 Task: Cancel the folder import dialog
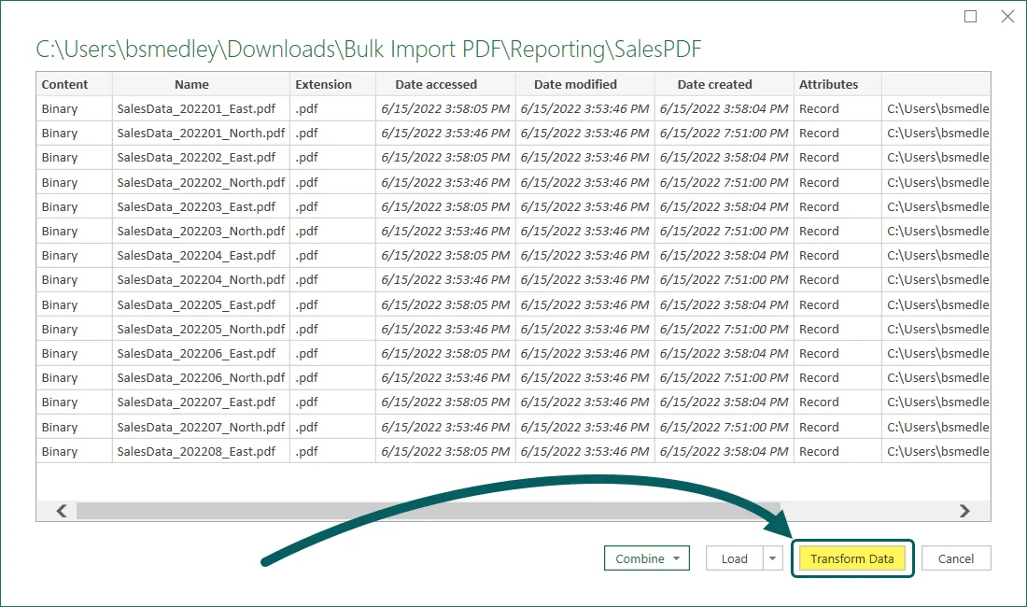tap(955, 558)
